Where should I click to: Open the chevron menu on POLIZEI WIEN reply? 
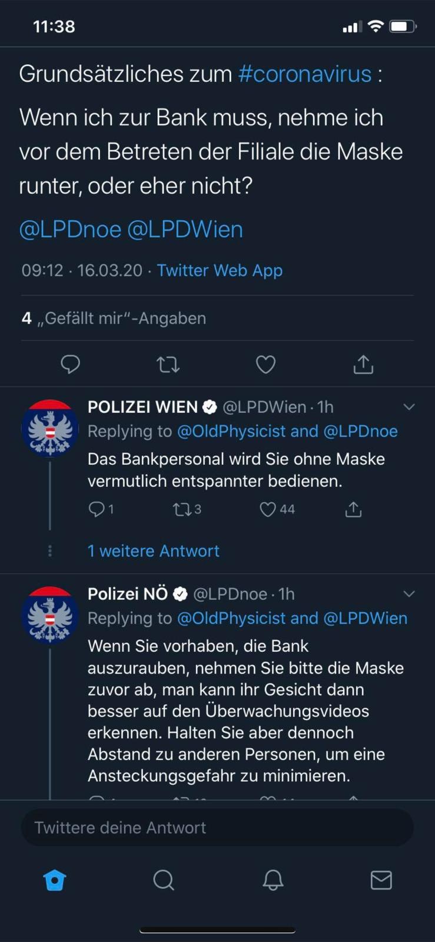click(409, 407)
